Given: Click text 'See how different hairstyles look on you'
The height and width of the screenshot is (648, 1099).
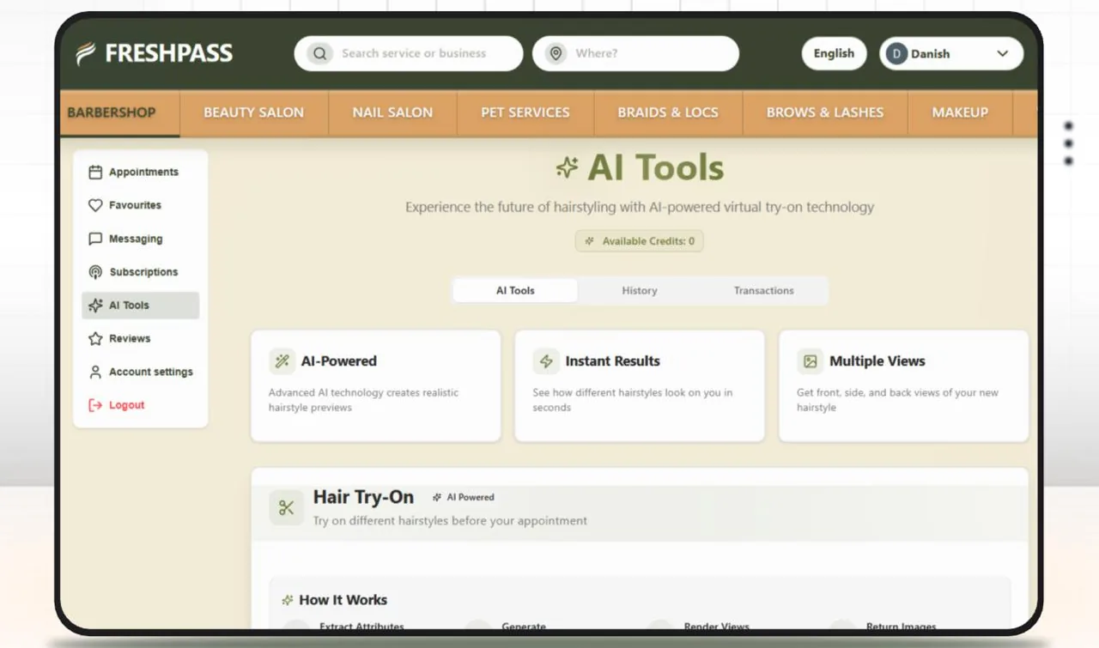Looking at the screenshot, I should (x=626, y=393).
